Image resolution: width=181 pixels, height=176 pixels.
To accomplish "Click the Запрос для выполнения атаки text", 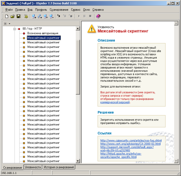I will [x=121, y=86].
